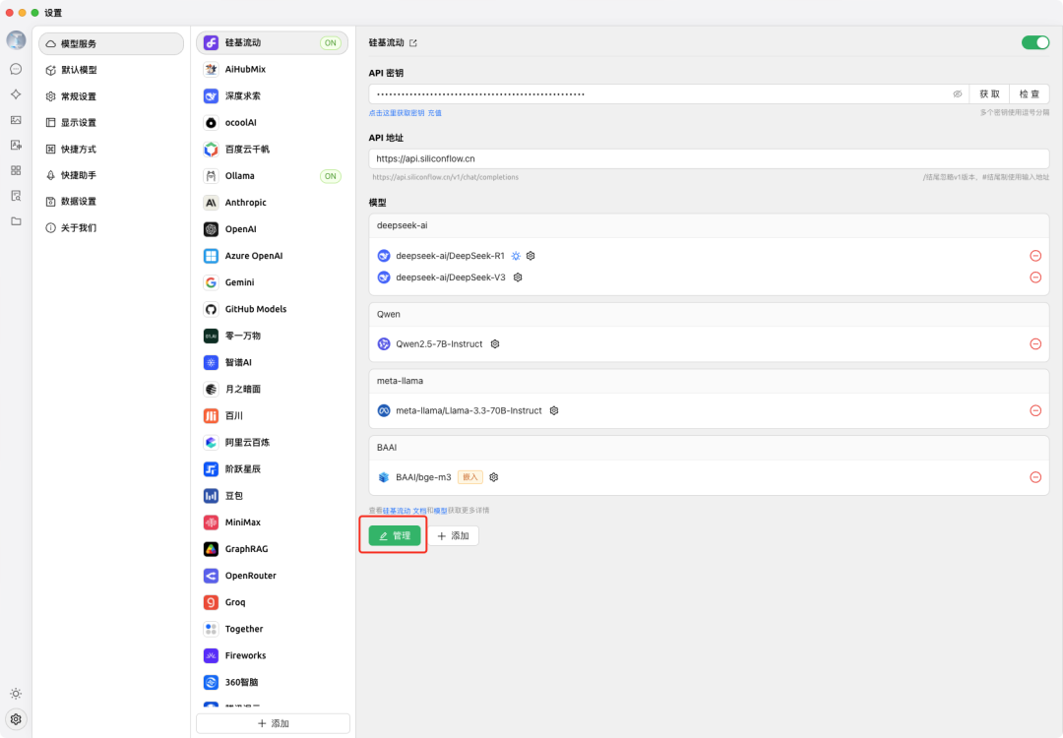Select the OpenRouter provider

(273, 576)
